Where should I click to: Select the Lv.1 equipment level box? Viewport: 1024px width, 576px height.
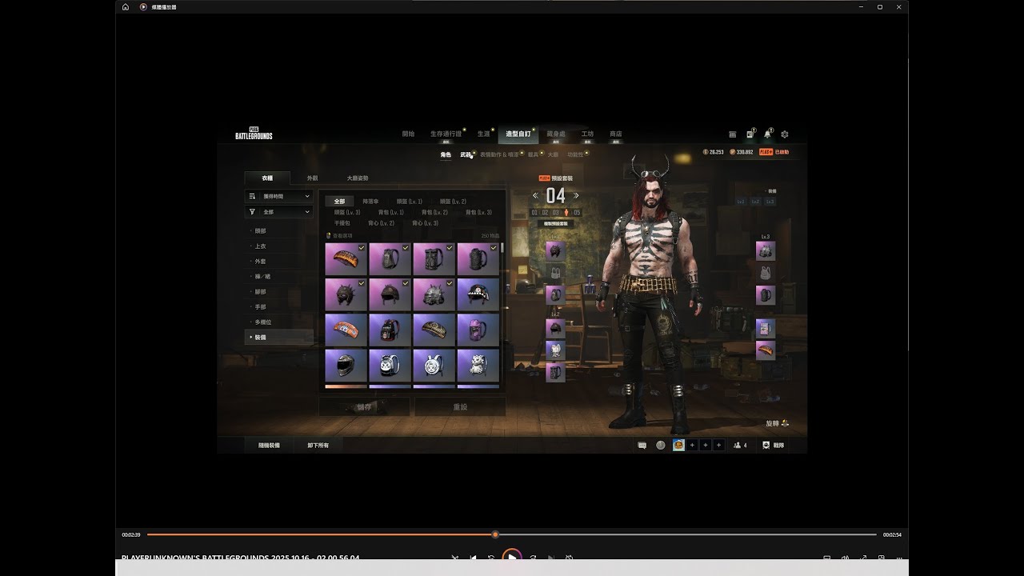click(x=741, y=202)
